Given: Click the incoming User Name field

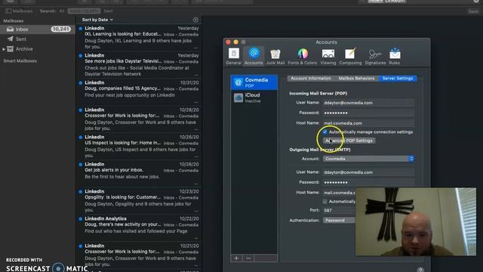Looking at the screenshot, I should pos(368,103).
